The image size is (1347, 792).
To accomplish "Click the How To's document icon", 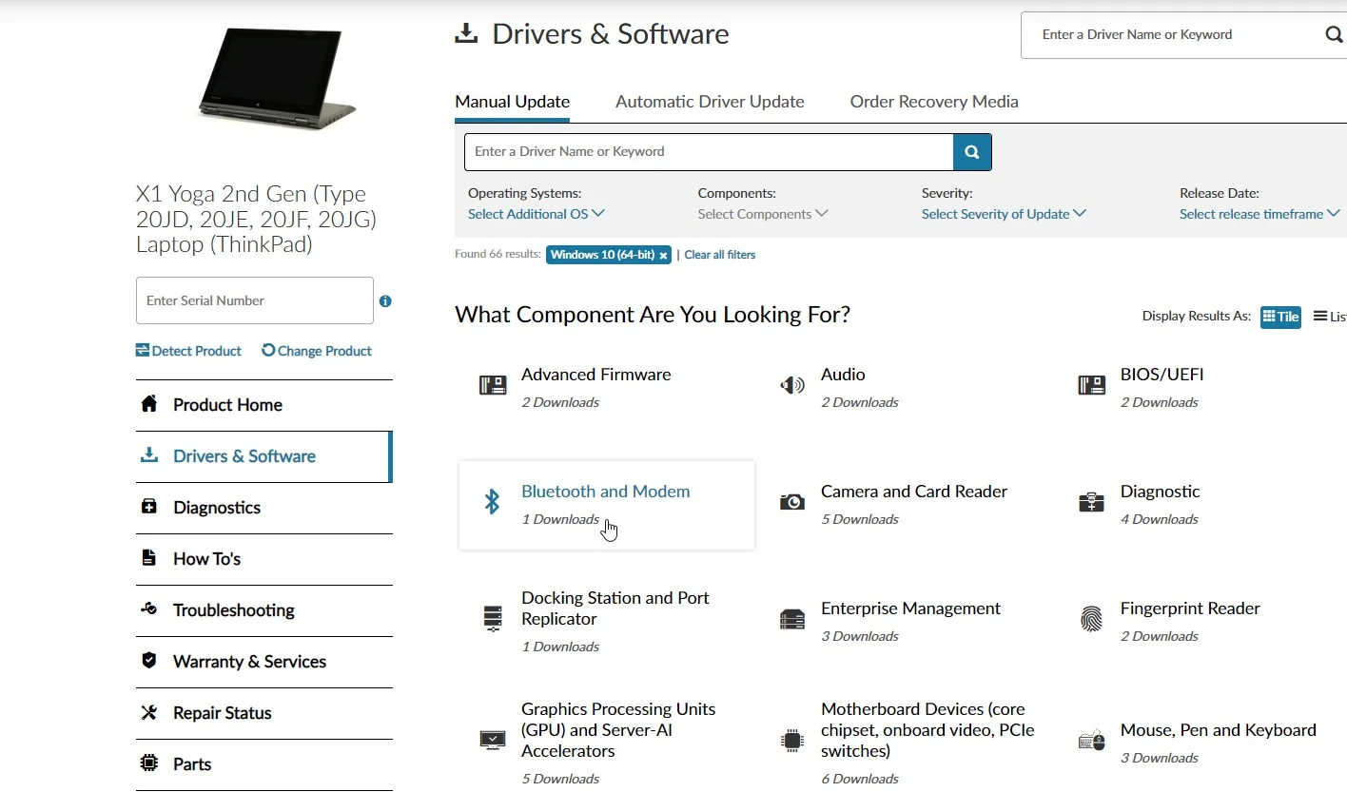I will click(x=148, y=557).
